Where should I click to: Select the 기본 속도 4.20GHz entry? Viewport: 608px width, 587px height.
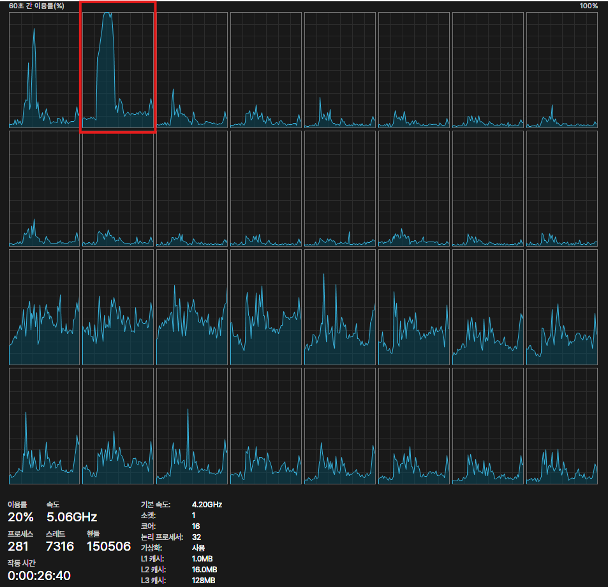[x=207, y=504]
